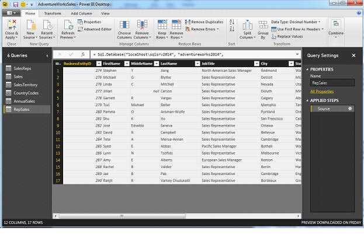This screenshot has height=238, width=364.
Task: Open BusinessEntityID column filter dropdown
Action: (x=99, y=64)
